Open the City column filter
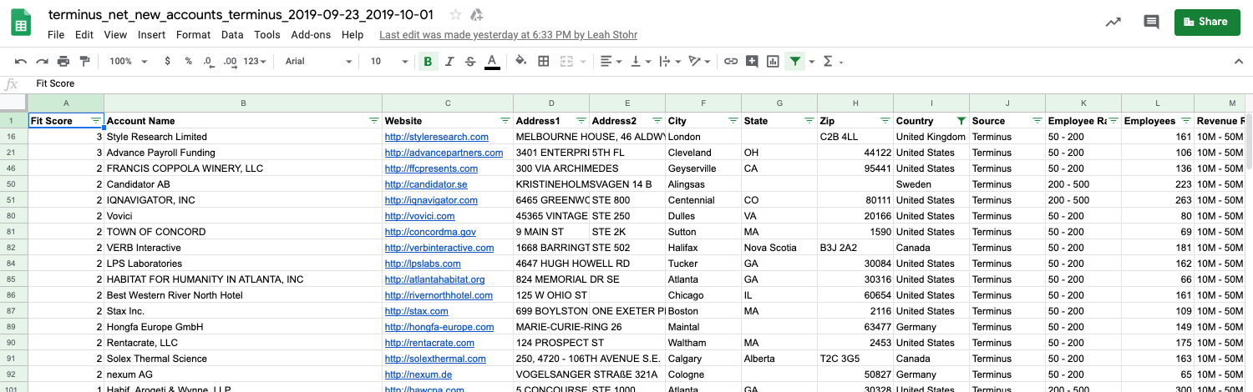The height and width of the screenshot is (392, 1253). [733, 121]
